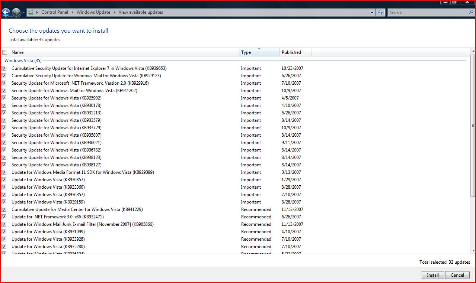Click the 1/29/2007 published date
The height and width of the screenshot is (283, 476).
(x=291, y=180)
